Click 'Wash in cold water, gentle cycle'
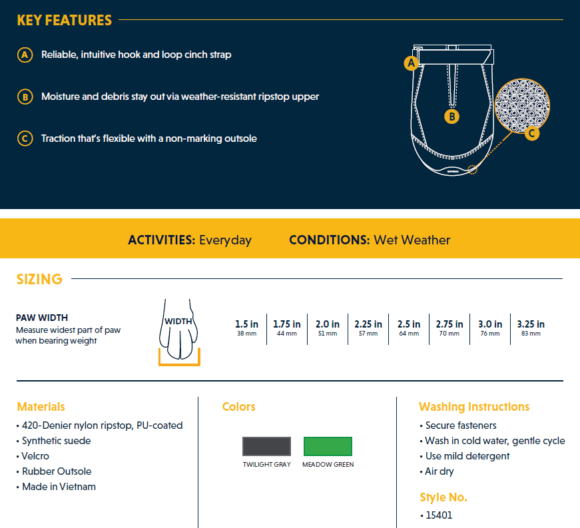The width and height of the screenshot is (580, 528). (x=495, y=441)
